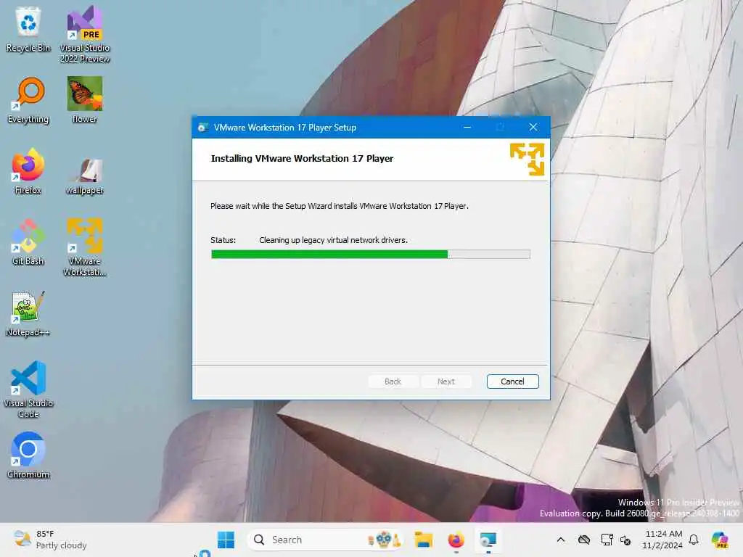Click the search highlights icon in search box
743x557 pixels.
[385, 540]
